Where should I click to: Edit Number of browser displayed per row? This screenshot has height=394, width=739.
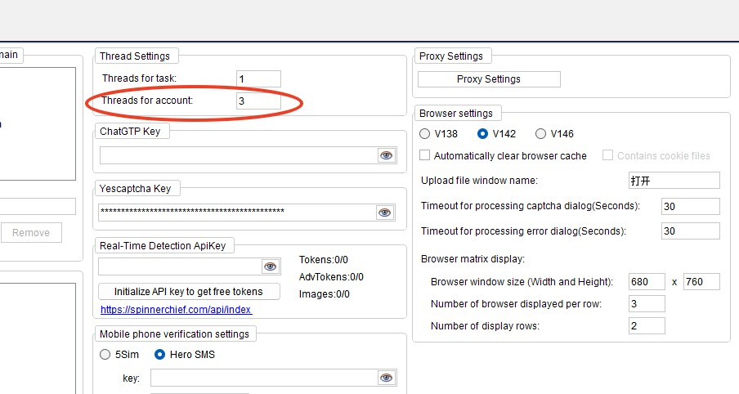coord(647,304)
